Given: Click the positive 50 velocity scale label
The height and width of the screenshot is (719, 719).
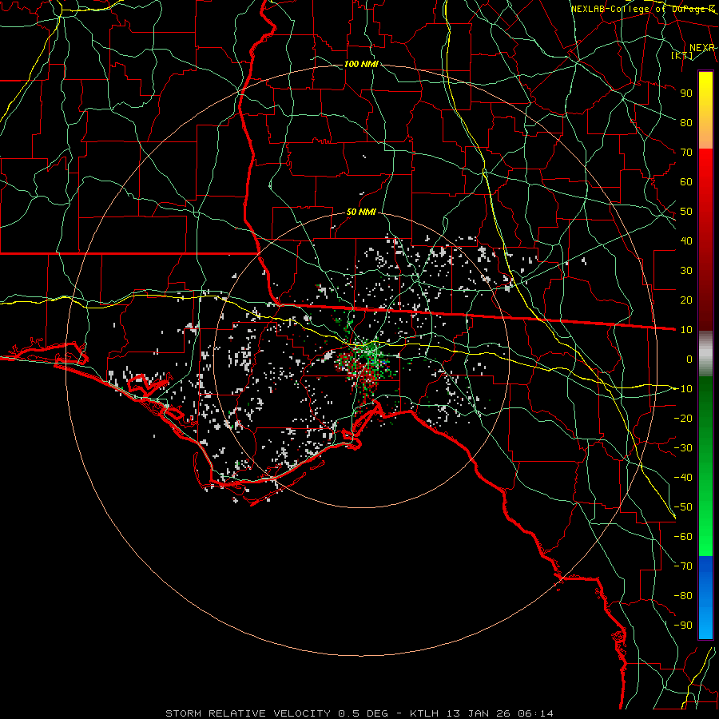Looking at the screenshot, I should [x=686, y=212].
